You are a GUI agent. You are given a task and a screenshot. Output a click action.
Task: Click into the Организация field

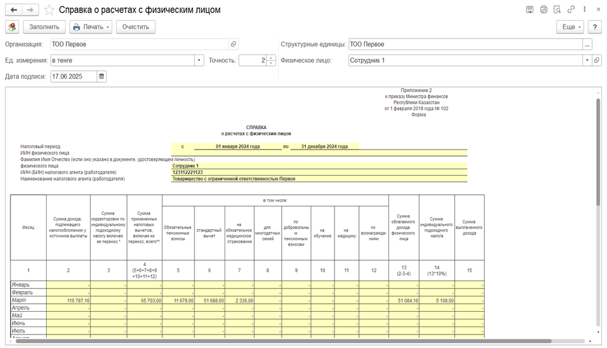pos(139,44)
